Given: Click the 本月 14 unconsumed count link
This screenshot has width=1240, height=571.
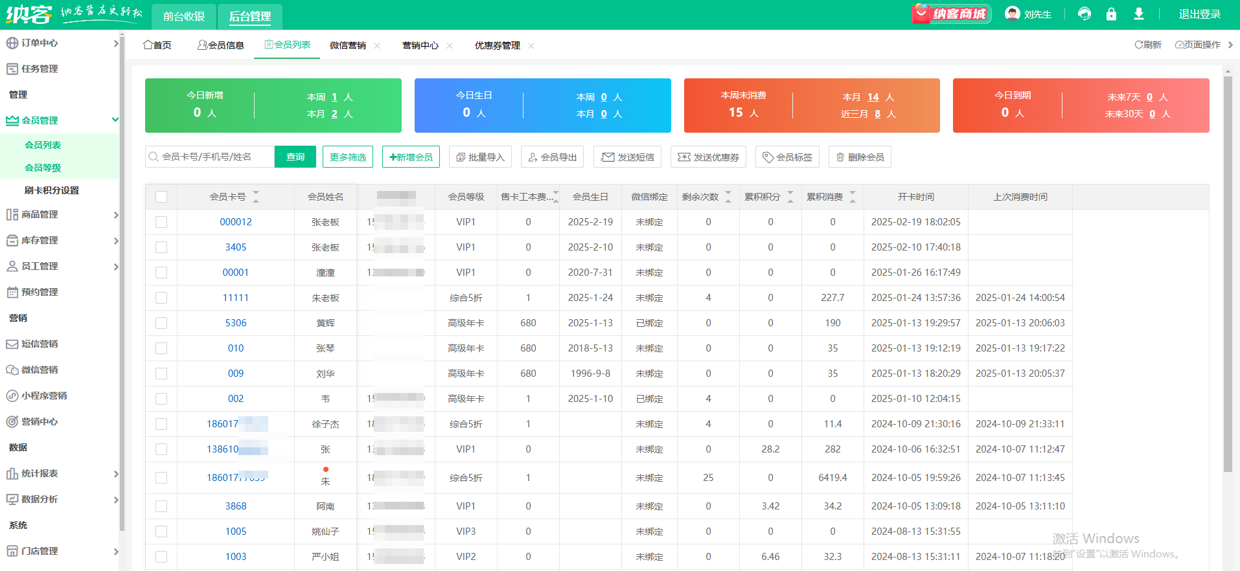Looking at the screenshot, I should pyautogui.click(x=873, y=97).
